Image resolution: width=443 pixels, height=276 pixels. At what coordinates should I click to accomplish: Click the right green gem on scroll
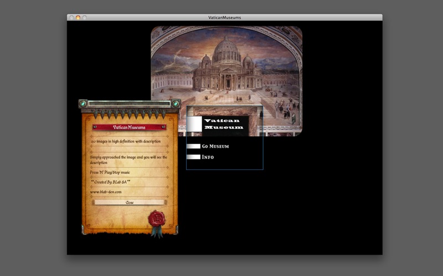[x=176, y=104]
